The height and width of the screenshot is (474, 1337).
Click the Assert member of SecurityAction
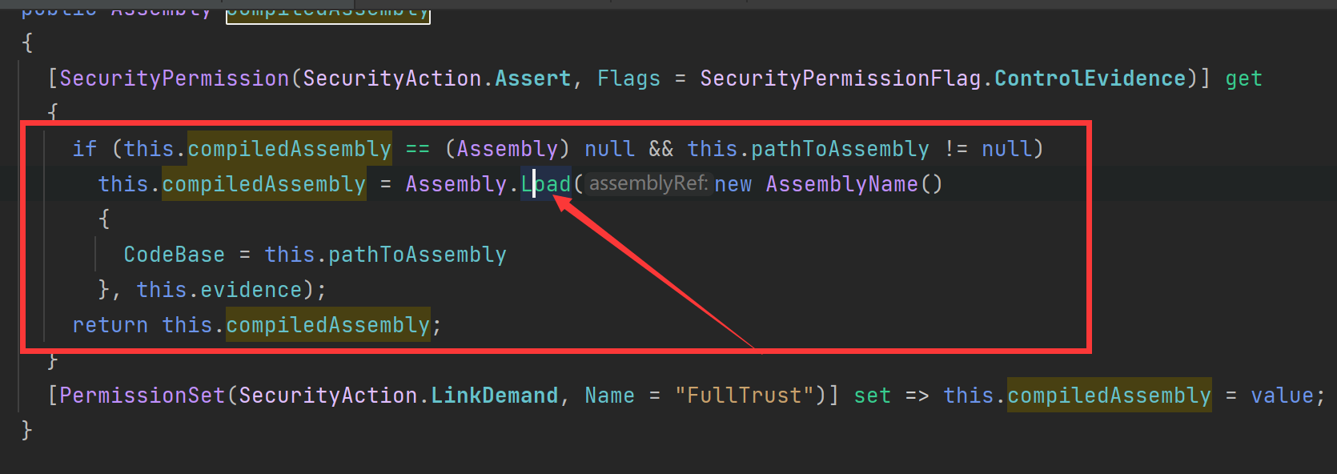coord(533,78)
